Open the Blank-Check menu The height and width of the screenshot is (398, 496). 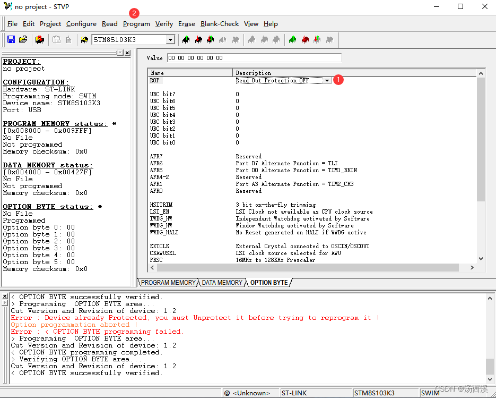pos(220,24)
